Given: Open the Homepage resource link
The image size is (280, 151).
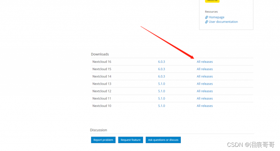Looking at the screenshot, I should 216,17.
